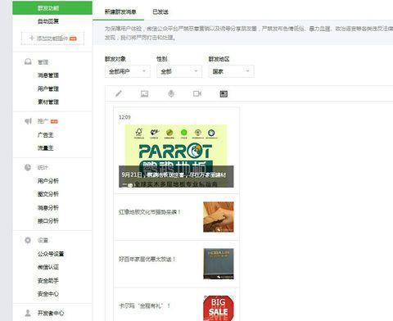Open 消息分析 statistics
The image size is (393, 321).
pyautogui.click(x=48, y=207)
